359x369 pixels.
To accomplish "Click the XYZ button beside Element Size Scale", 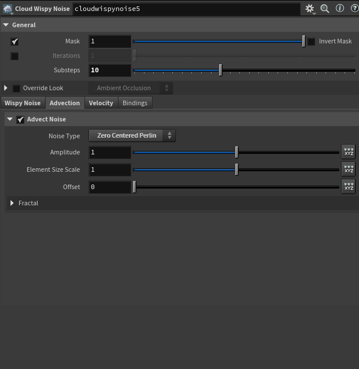I will 349,169.
